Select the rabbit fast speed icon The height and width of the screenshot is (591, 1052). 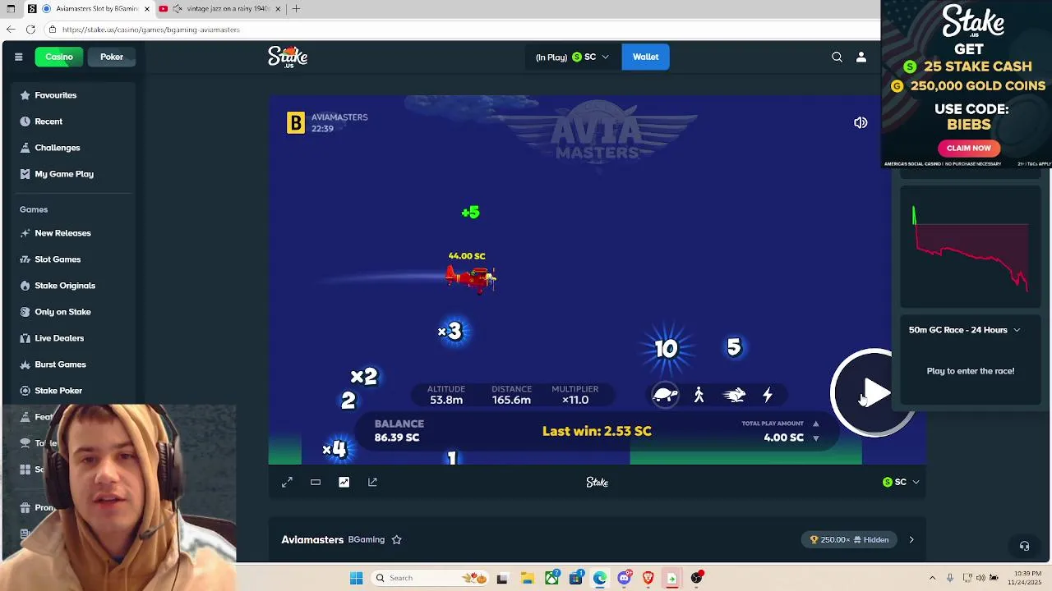pyautogui.click(x=734, y=395)
